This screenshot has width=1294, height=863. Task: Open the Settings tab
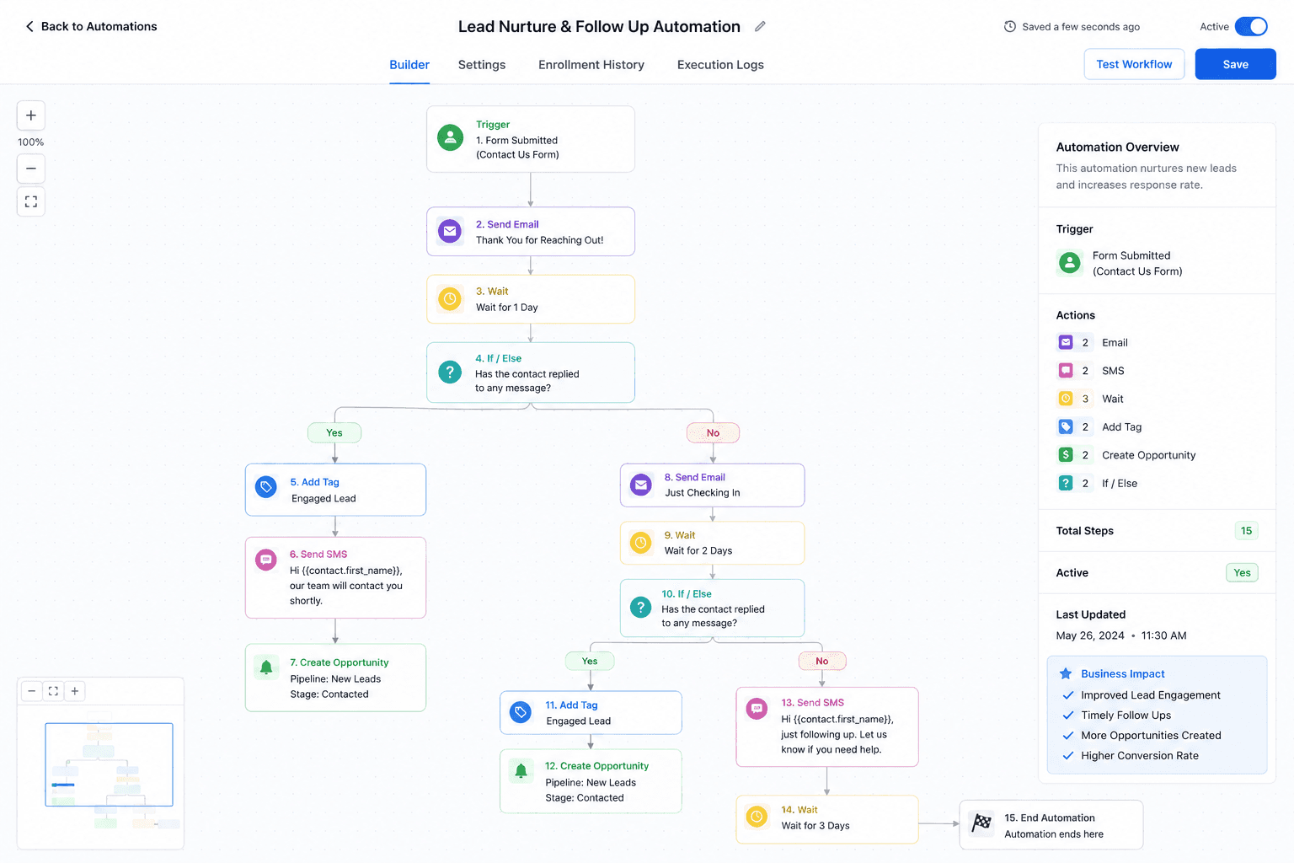(482, 65)
